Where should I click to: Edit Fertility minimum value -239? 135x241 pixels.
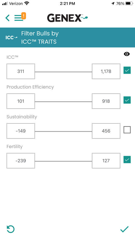[x=21, y=161]
